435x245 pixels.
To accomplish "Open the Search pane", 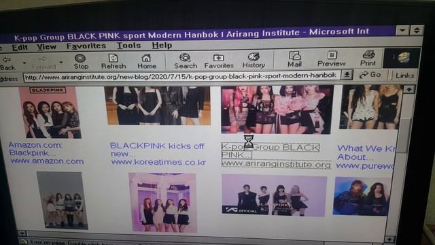I will pos(186,61).
